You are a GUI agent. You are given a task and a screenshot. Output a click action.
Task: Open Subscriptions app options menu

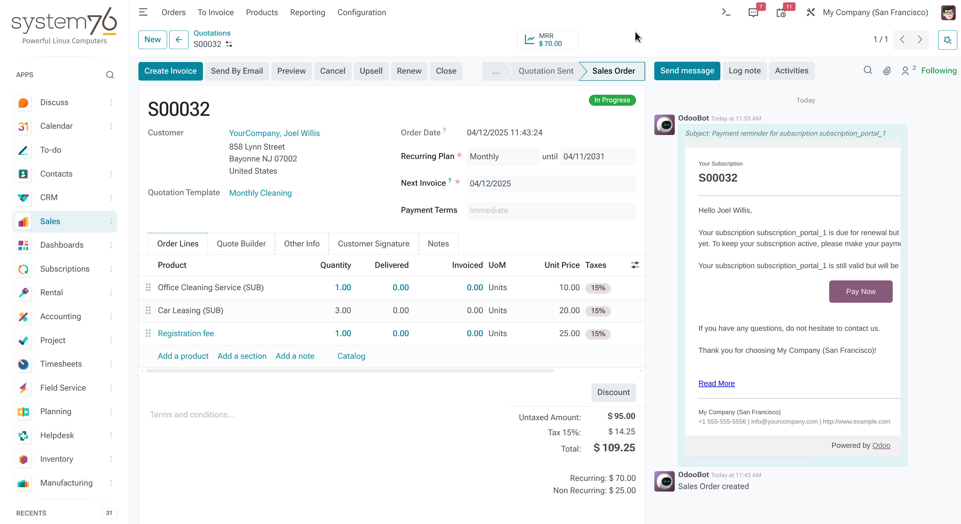pyautogui.click(x=111, y=269)
